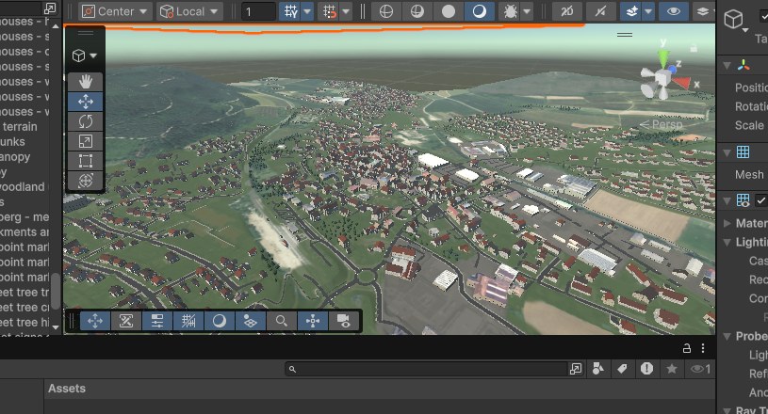Open the Local handle rotation dropdown
Screen dimensions: 768x414
click(x=189, y=11)
